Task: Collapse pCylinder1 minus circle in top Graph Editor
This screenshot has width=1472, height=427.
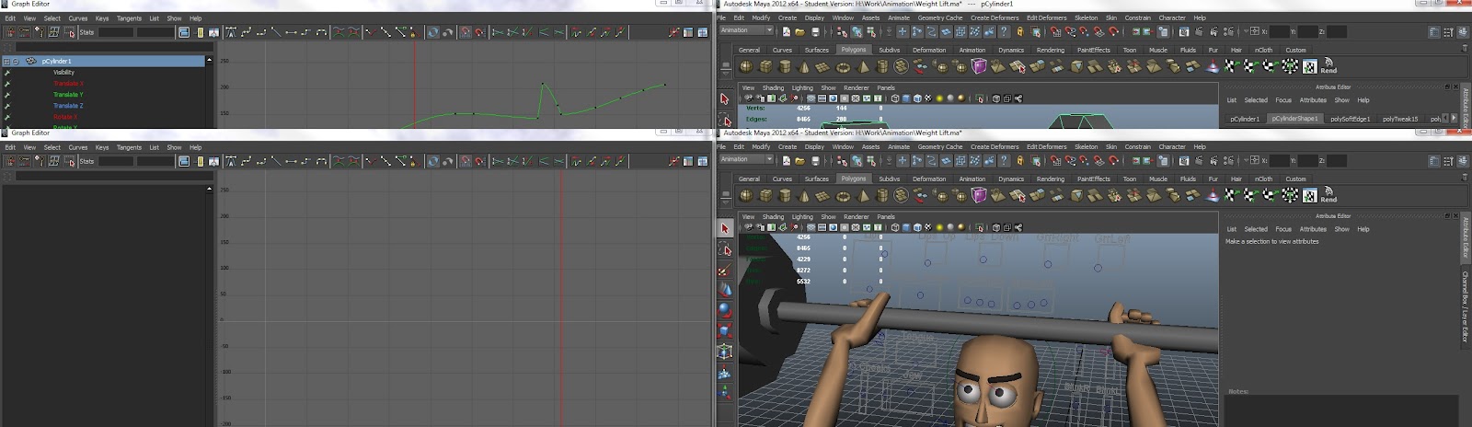Action: click(17, 62)
